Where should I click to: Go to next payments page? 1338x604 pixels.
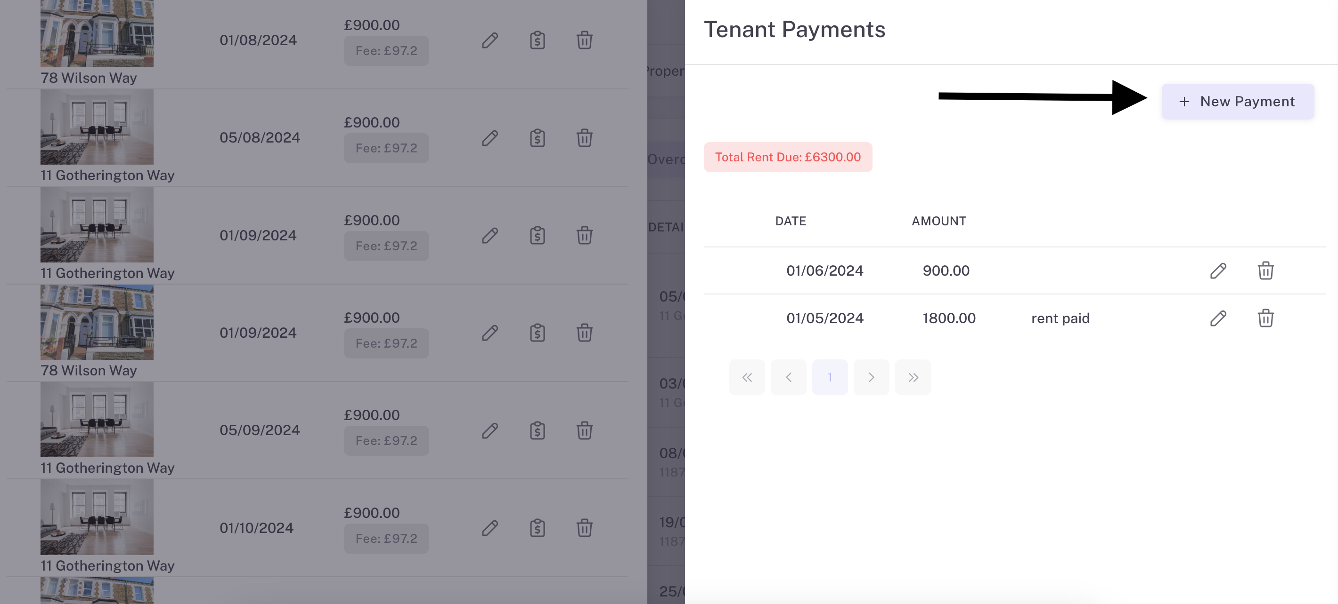pos(871,377)
